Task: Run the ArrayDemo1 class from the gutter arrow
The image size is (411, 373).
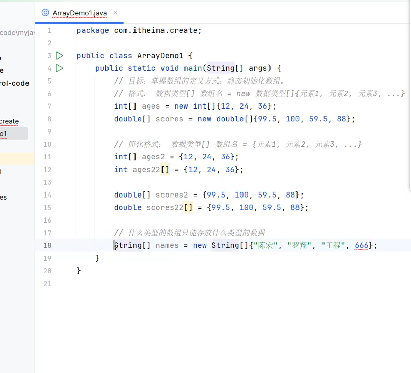Action: (x=59, y=56)
